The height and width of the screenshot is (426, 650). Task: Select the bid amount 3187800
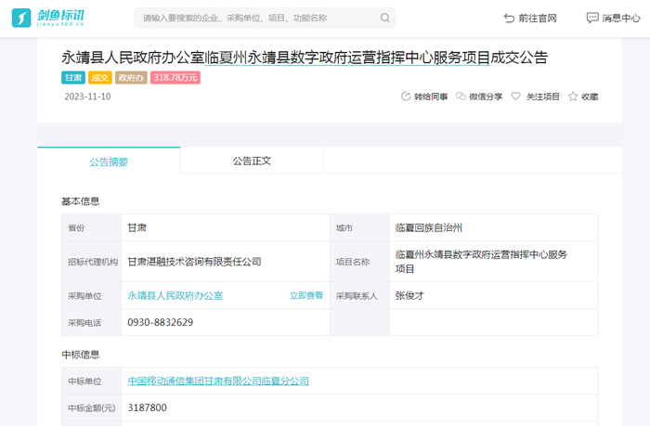tap(147, 407)
